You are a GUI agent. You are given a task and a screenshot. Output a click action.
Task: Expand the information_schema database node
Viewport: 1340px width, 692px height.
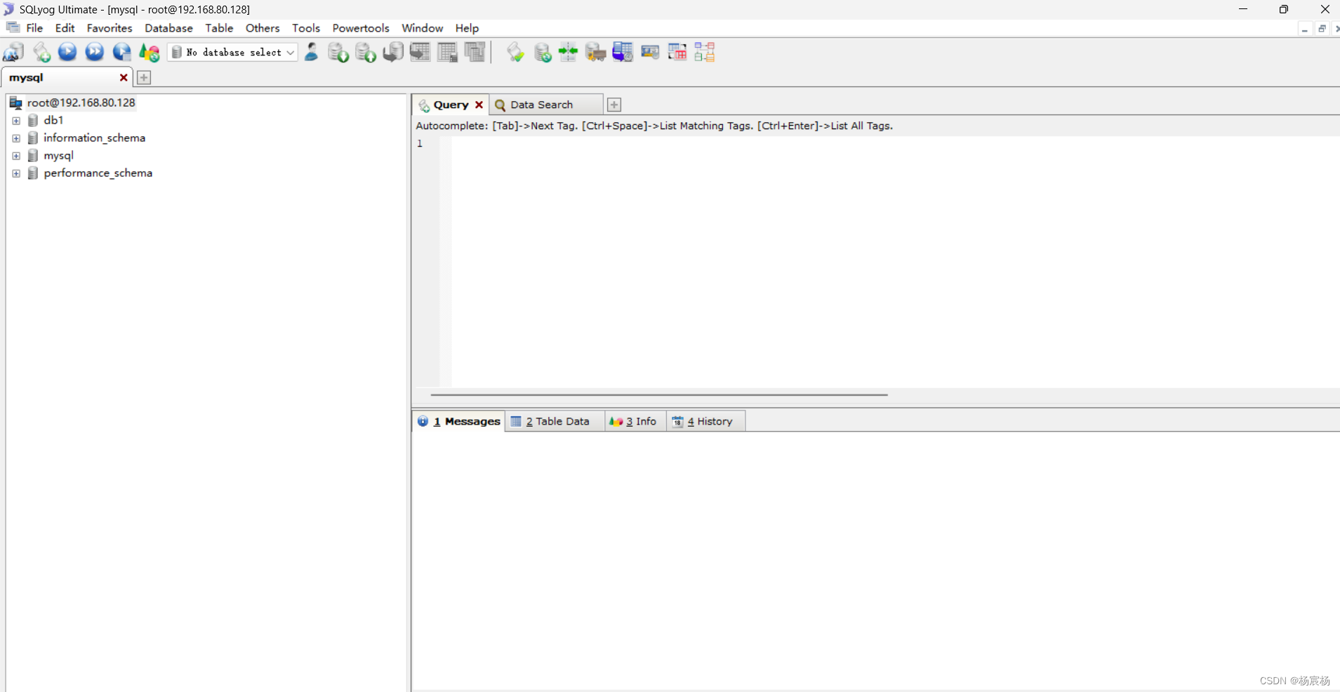click(x=16, y=138)
